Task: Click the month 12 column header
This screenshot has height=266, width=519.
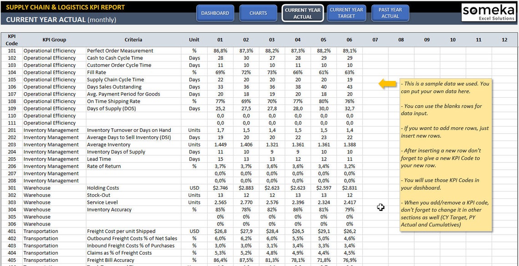Action: pyautogui.click(x=504, y=40)
